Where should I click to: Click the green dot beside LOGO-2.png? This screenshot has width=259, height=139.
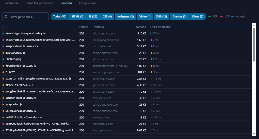(3, 59)
